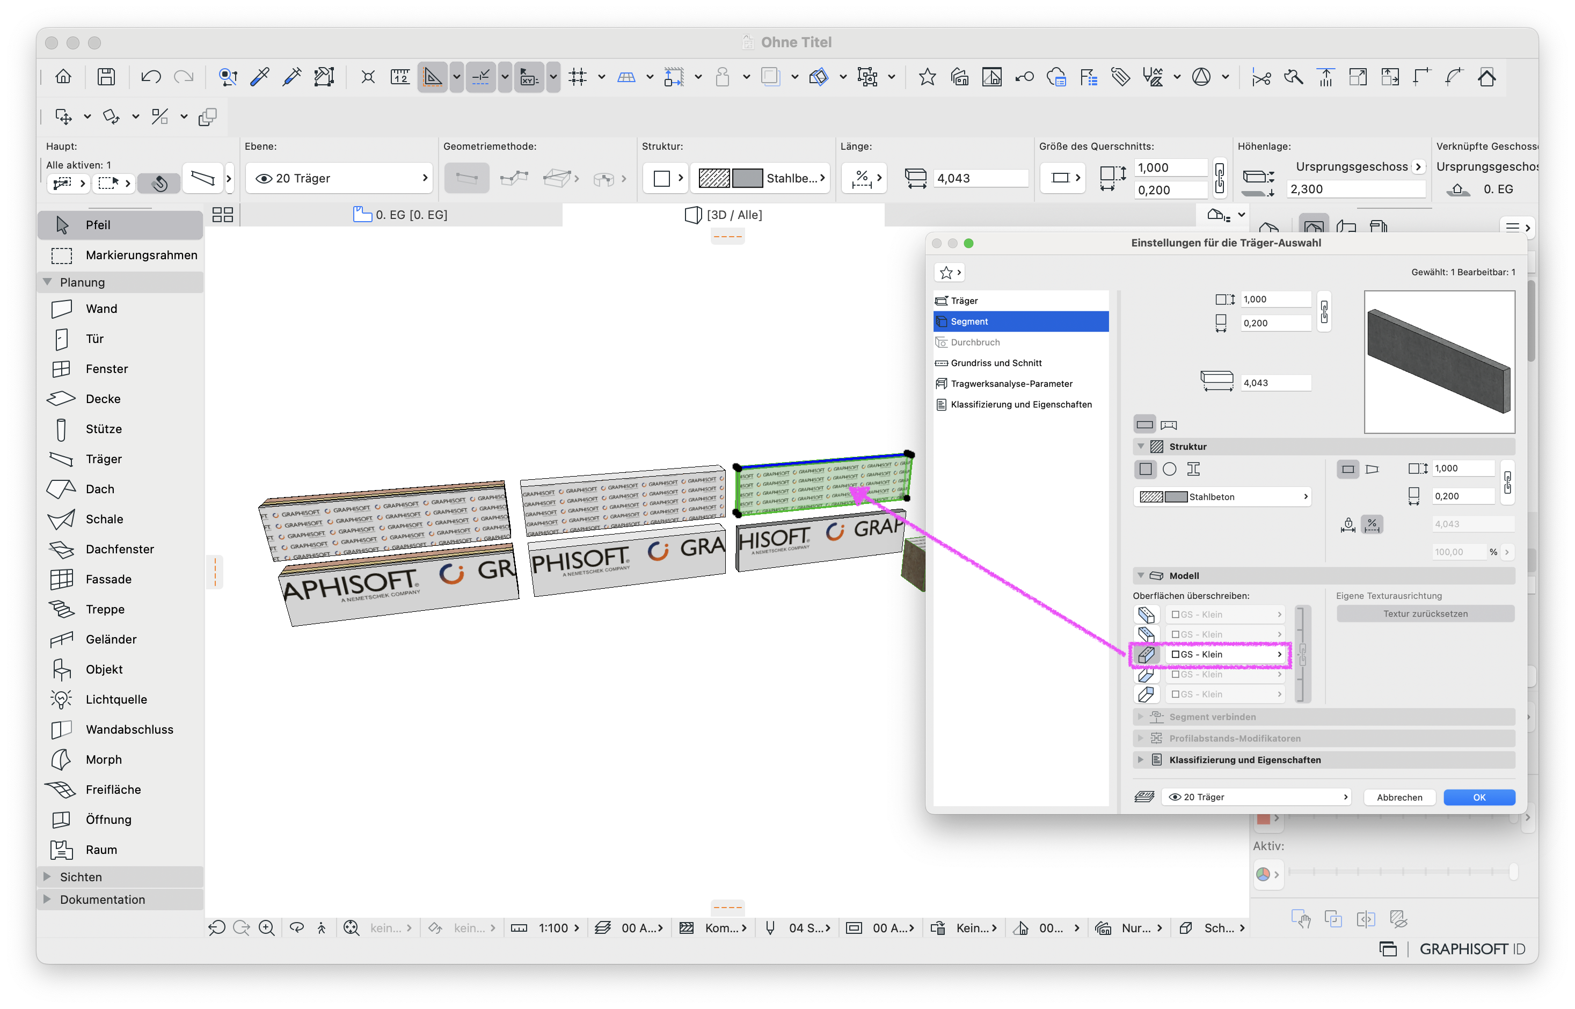Image resolution: width=1575 pixels, height=1009 pixels.
Task: Switch to 0. EG floor plan tab
Action: click(x=401, y=215)
